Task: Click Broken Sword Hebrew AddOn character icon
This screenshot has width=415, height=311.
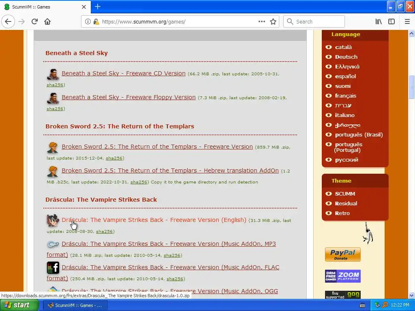Action: pyautogui.click(x=53, y=171)
